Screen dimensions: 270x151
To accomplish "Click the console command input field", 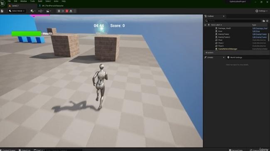I will click(x=64, y=150).
